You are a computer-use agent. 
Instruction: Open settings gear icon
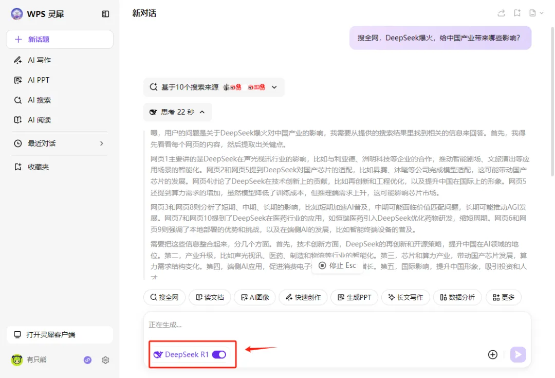point(105,360)
